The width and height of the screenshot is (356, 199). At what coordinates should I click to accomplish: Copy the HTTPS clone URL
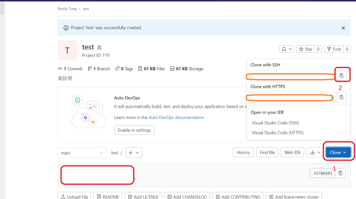click(x=341, y=97)
